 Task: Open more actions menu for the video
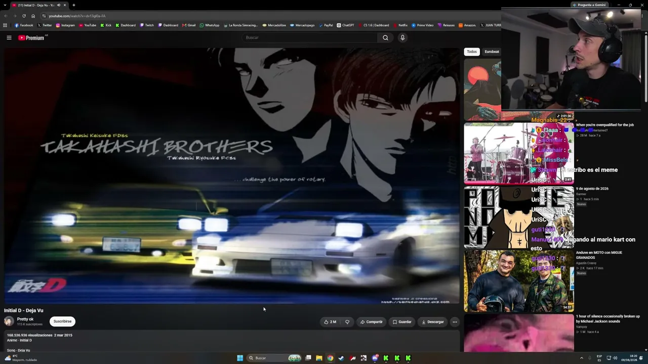(x=455, y=322)
